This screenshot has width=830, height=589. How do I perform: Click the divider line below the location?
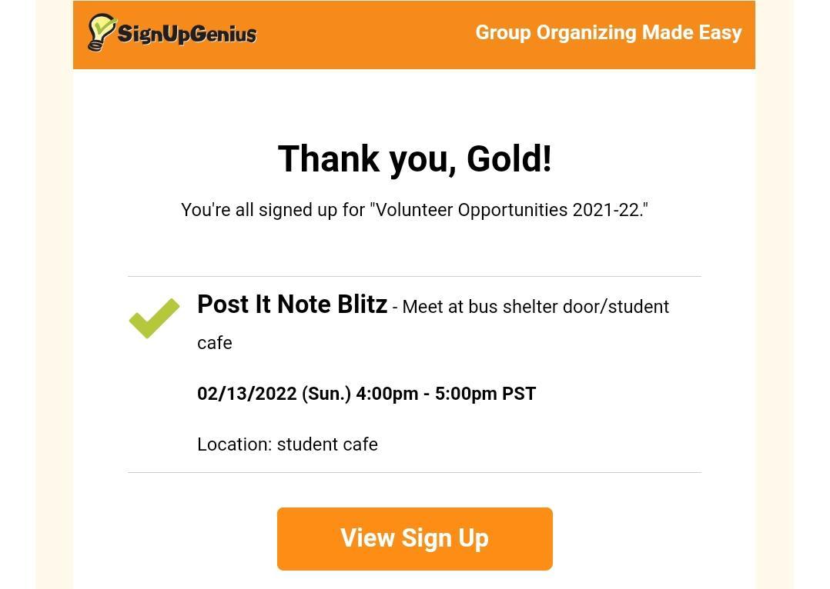click(414, 472)
